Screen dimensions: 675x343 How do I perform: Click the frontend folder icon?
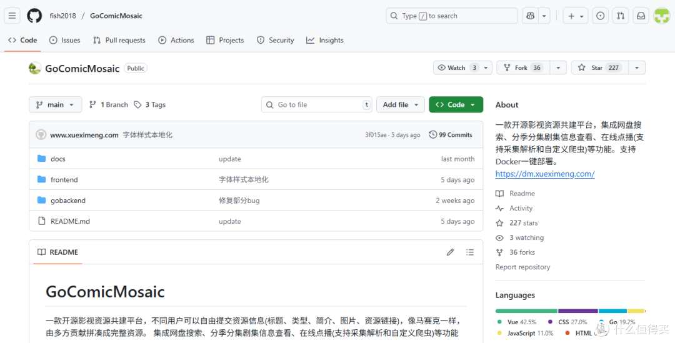41,179
